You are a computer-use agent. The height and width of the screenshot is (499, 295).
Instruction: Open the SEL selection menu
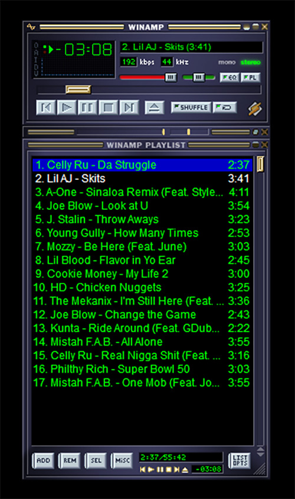pyautogui.click(x=96, y=461)
